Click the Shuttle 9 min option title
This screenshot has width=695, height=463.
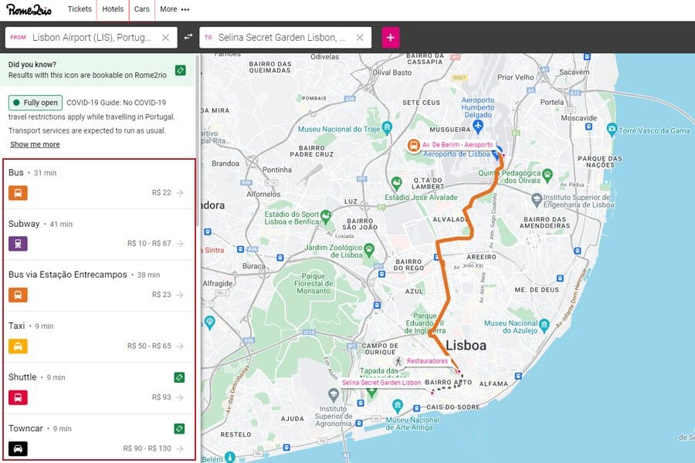point(37,377)
